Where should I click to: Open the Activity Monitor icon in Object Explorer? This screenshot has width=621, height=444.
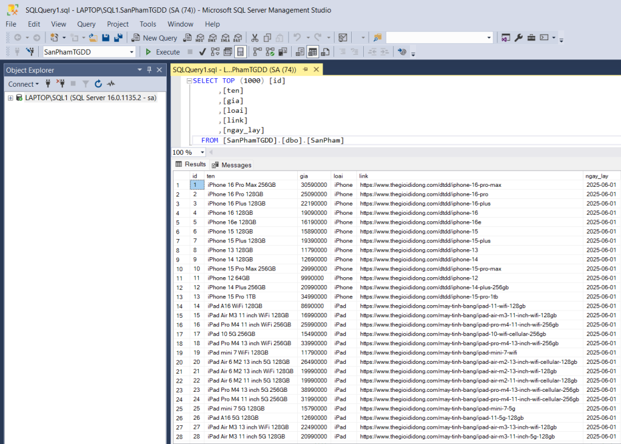pyautogui.click(x=111, y=84)
